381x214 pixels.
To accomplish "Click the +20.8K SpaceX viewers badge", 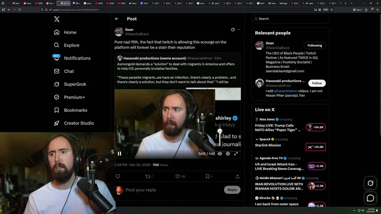I will [316, 147].
